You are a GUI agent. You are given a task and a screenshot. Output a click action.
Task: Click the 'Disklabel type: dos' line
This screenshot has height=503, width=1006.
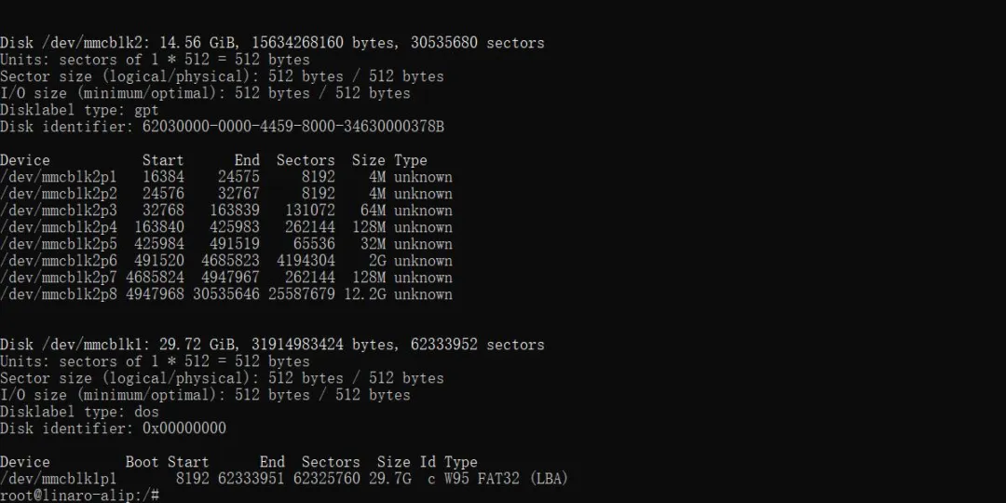79,412
